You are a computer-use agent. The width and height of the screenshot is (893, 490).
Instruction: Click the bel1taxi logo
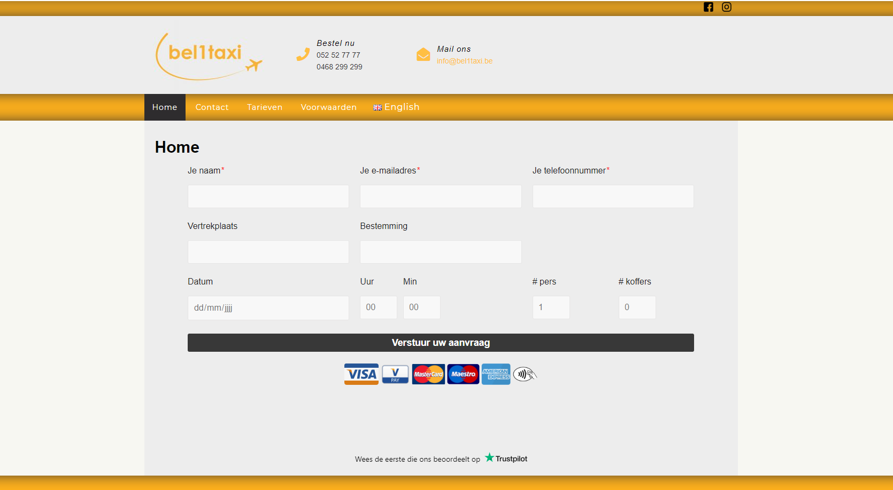pyautogui.click(x=209, y=57)
